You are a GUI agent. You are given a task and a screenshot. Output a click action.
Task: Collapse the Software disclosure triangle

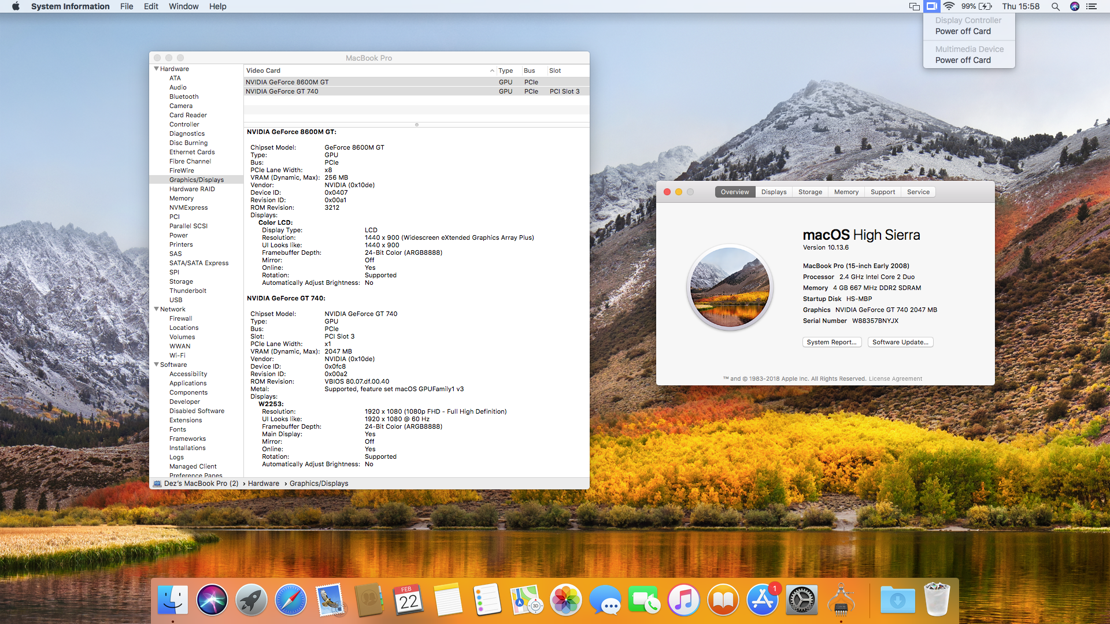(156, 365)
